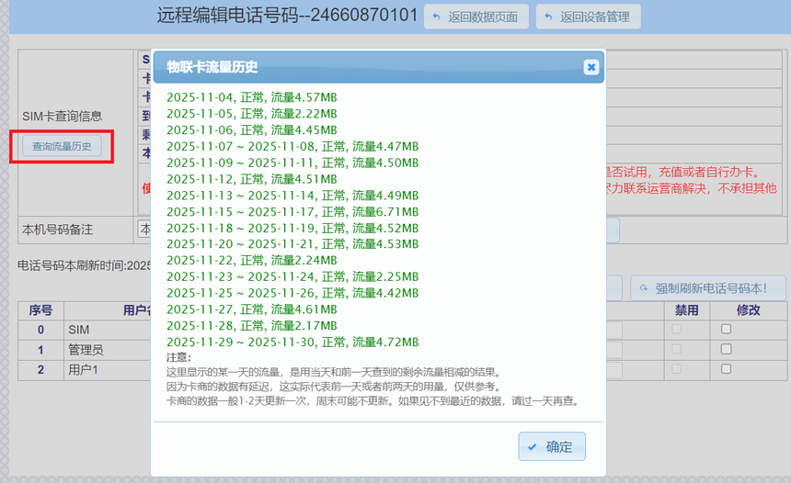Select the 2025-11-04 流量4.57MB entry
Screen dimensions: 791x483
coord(252,97)
